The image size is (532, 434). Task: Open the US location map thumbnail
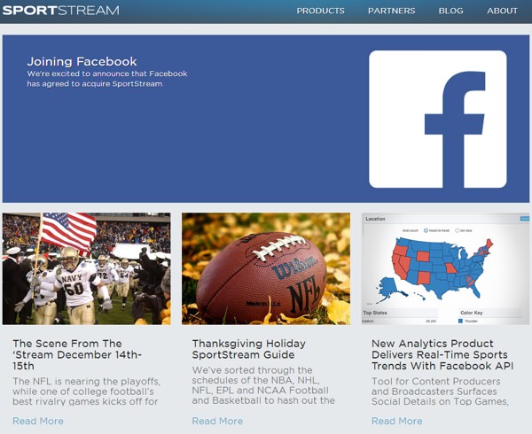(445, 268)
